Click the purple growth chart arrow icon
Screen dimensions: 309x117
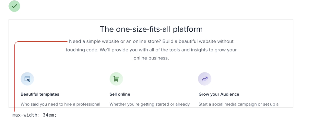pyautogui.click(x=205, y=79)
